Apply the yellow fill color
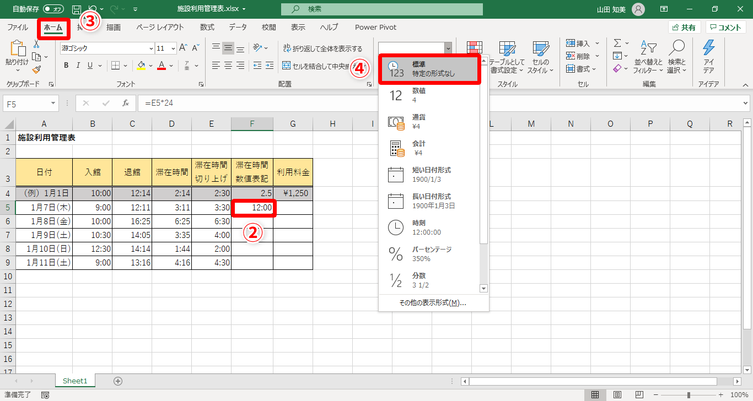753x401 pixels. click(x=141, y=66)
